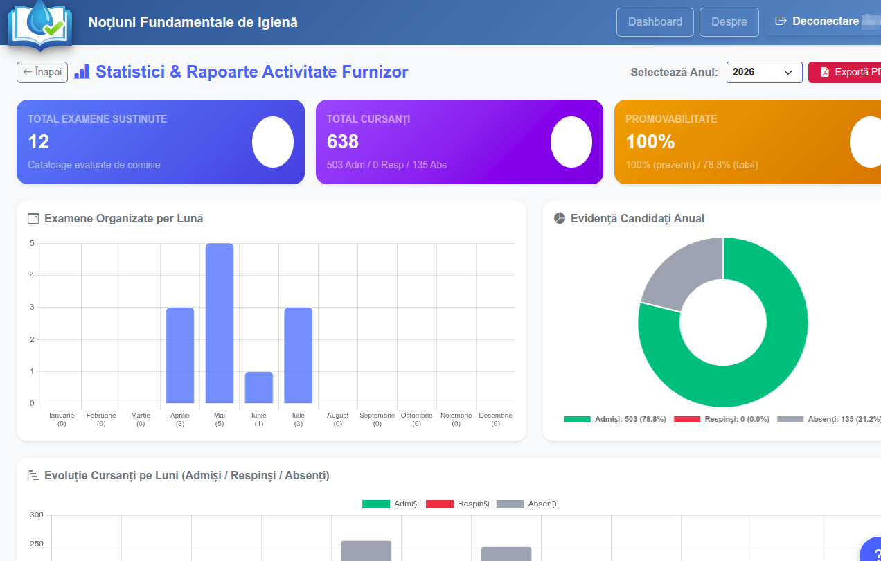Click the calendar icon next to Examene Organizate
Viewport: 881px width, 561px height.
(x=33, y=219)
